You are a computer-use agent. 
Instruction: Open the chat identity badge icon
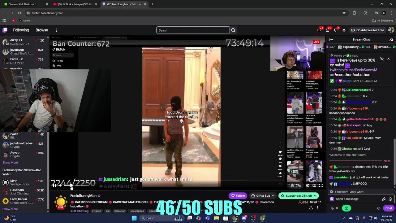tap(332, 199)
